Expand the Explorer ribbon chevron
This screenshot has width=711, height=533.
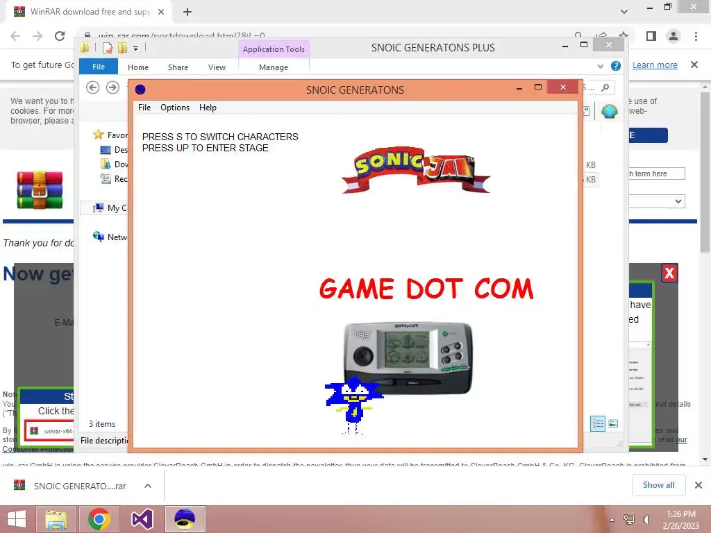pos(601,66)
